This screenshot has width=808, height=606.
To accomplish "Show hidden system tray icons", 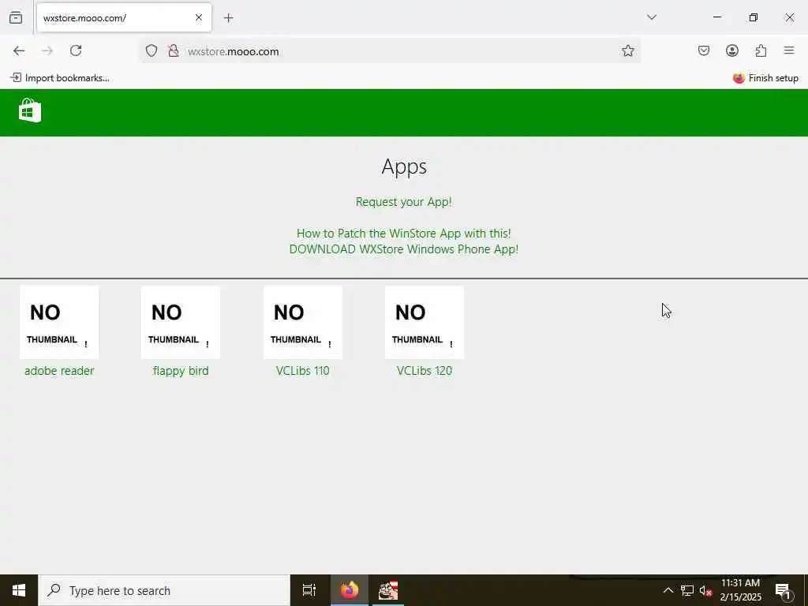I will coord(668,590).
